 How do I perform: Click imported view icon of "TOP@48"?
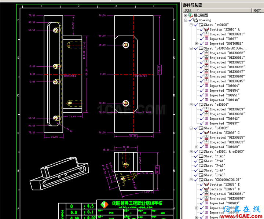[206, 100]
